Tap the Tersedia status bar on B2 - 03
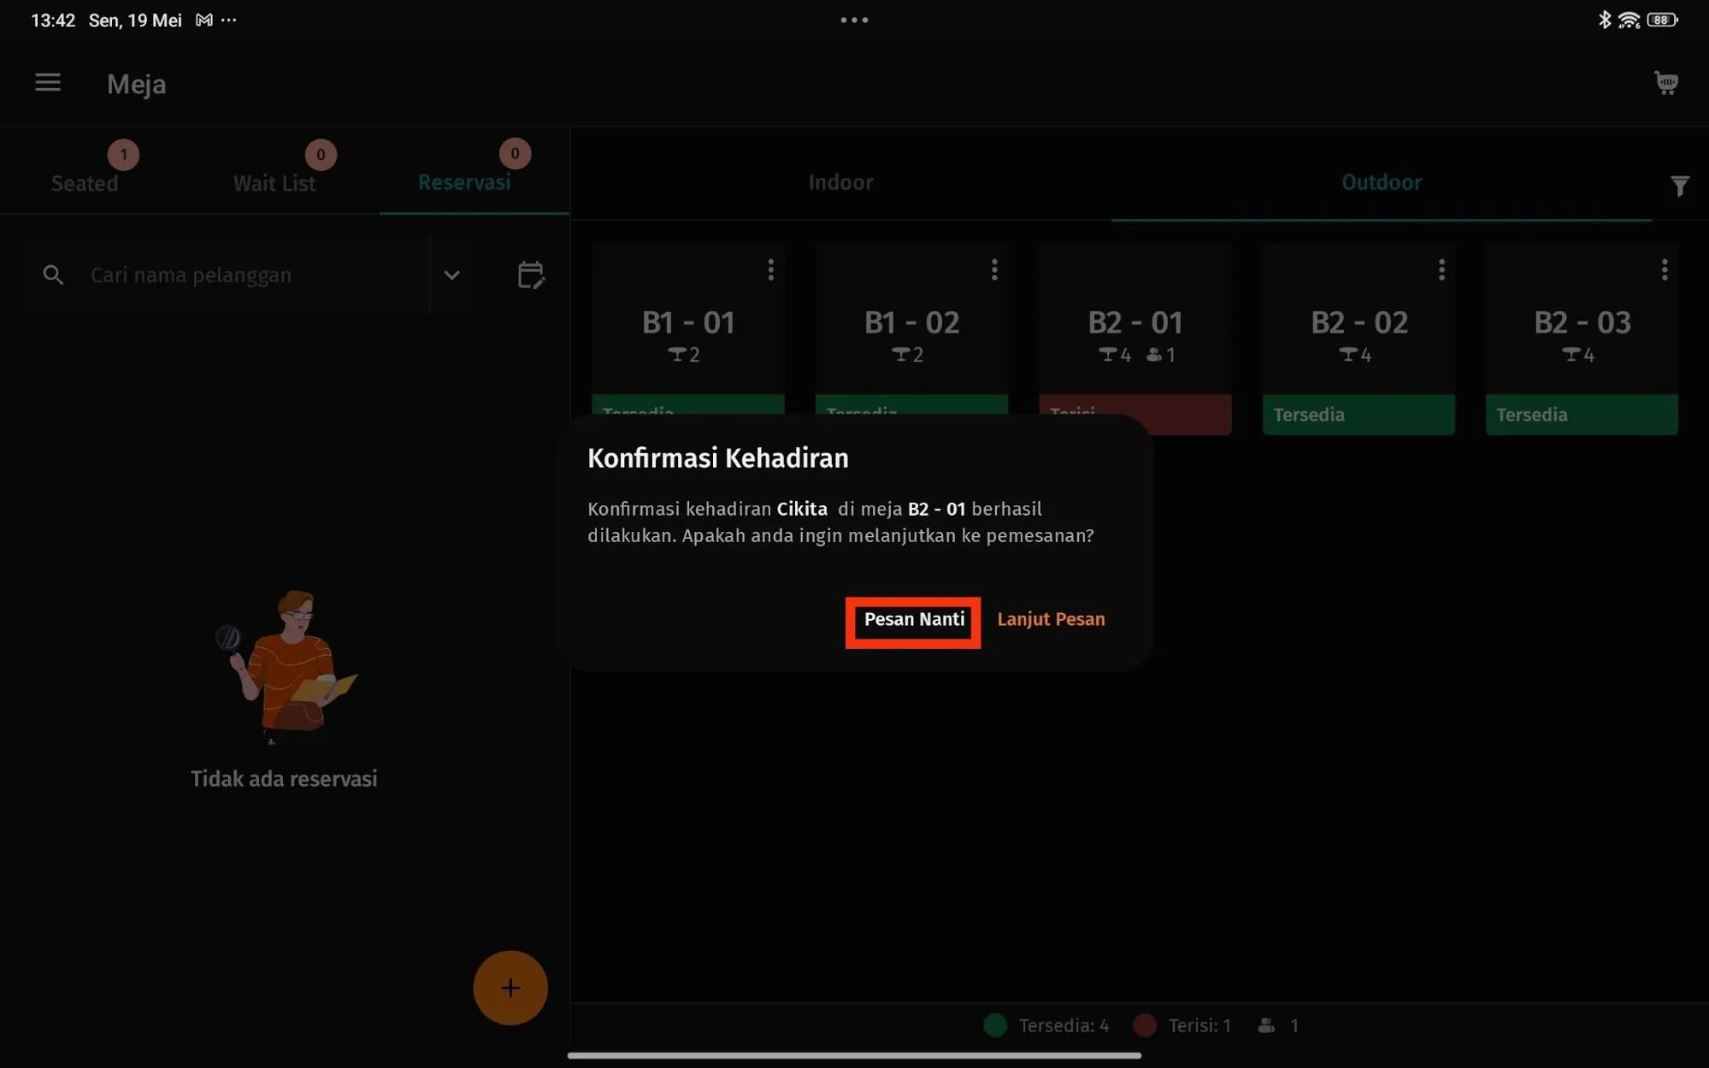 [x=1582, y=415]
